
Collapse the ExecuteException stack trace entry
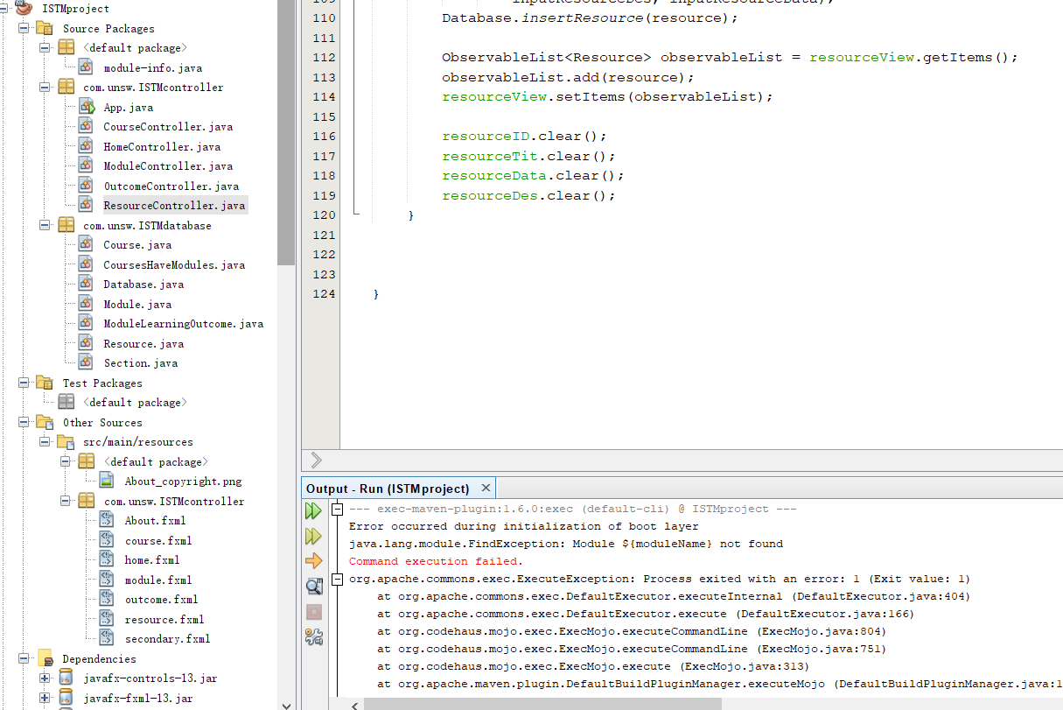[x=337, y=579]
